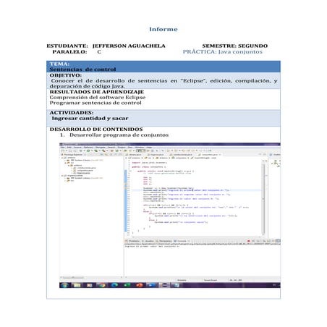Screen dimensions: 327x327
Task: Click the 'SEMESTRE: SEGUNDO' text
Action: [235, 46]
